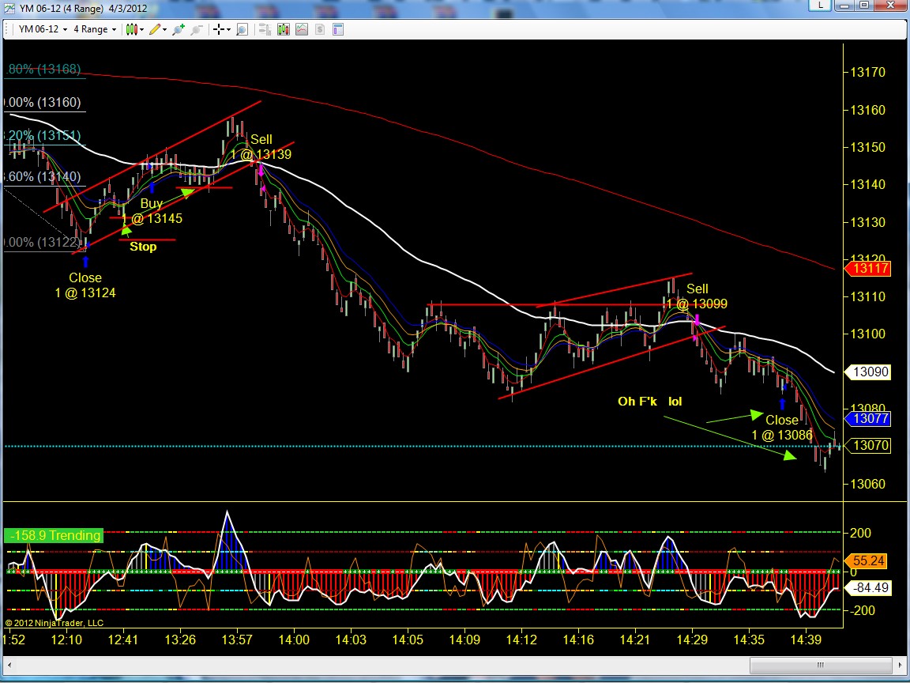This screenshot has width=910, height=683.
Task: Open the 4 Range interval dropdown
Action: (x=95, y=29)
